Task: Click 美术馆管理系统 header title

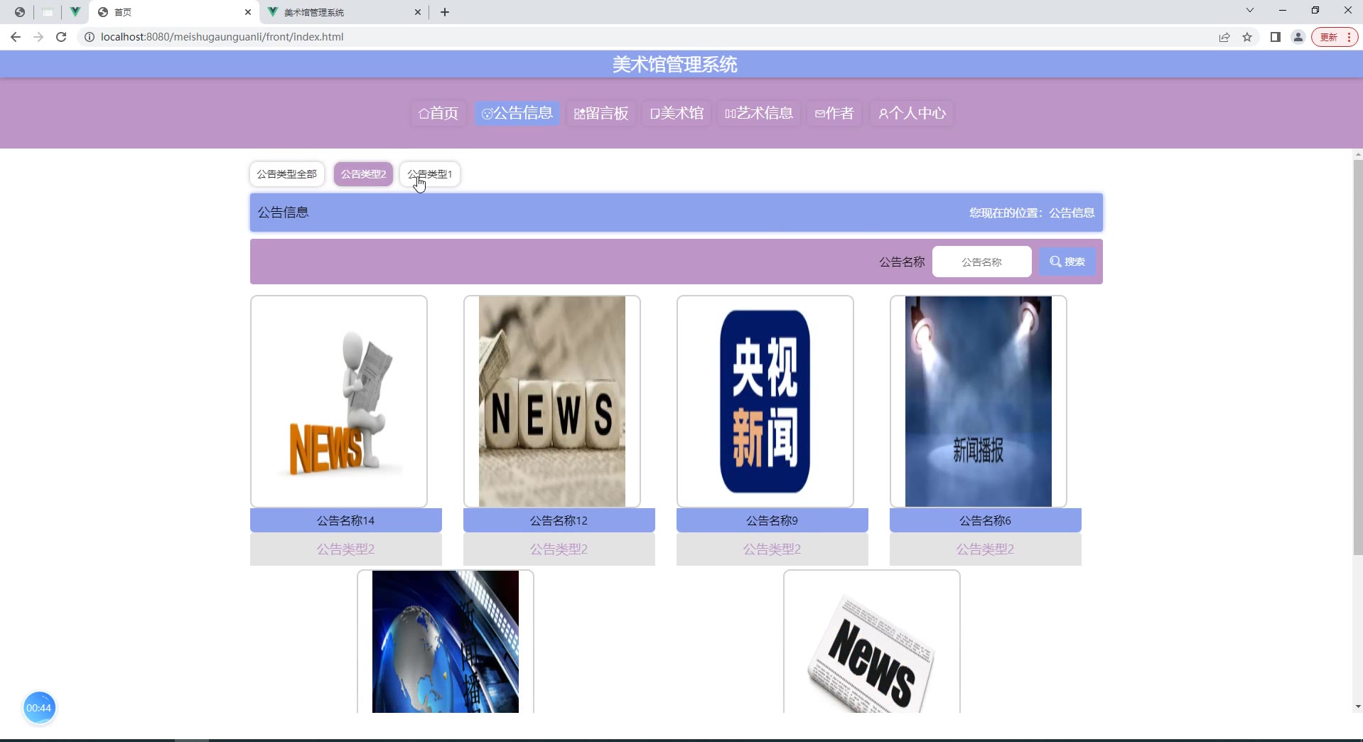Action: pyautogui.click(x=675, y=65)
